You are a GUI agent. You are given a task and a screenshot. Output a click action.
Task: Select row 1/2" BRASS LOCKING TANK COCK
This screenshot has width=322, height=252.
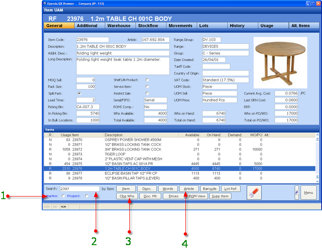click(x=180, y=144)
